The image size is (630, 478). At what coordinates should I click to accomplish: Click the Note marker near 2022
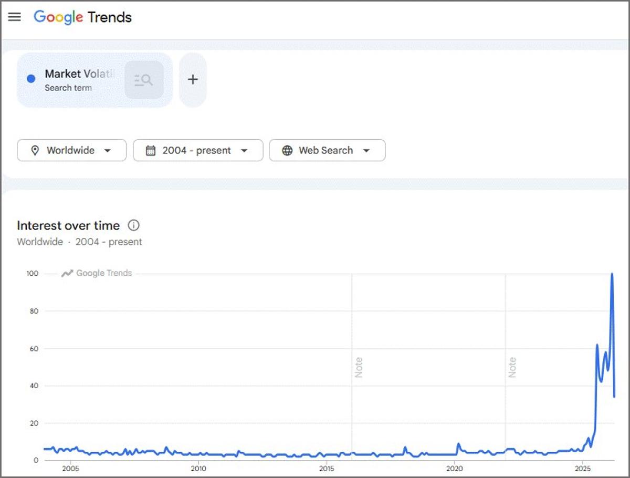point(512,367)
